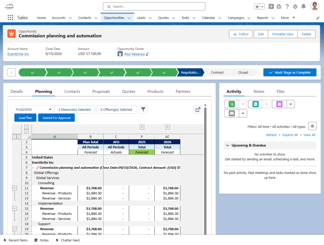Open the Opportunities nav dropdown chevron
Image resolution: width=324 pixels, height=245 pixels.
pos(129,18)
